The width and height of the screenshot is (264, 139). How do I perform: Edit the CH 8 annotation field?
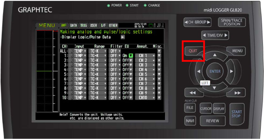(145, 88)
